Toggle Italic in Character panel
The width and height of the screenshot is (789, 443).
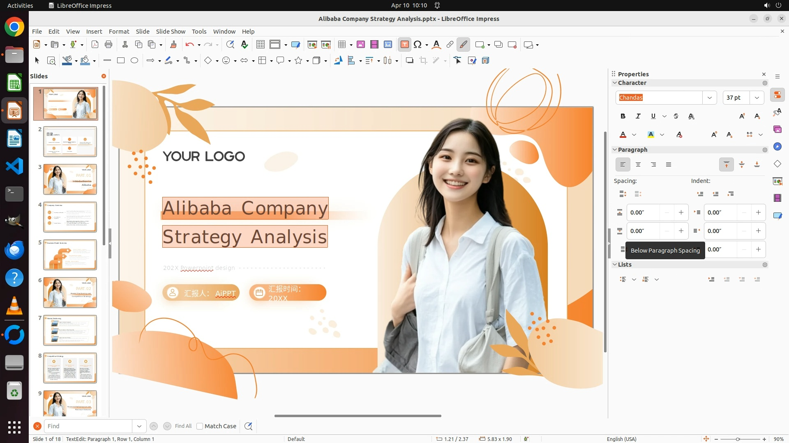pyautogui.click(x=638, y=116)
